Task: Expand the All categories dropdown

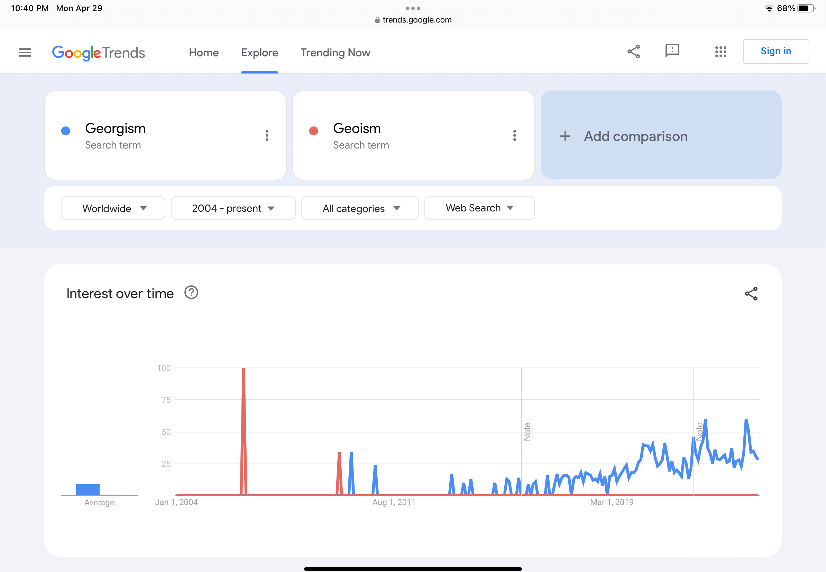Action: (360, 208)
